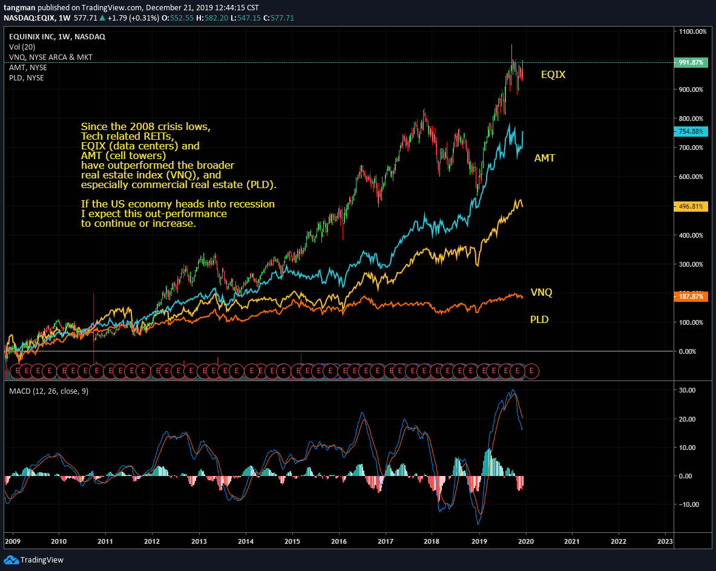Image resolution: width=716 pixels, height=571 pixels.
Task: Click the high value 582.20
Action: tap(215, 18)
